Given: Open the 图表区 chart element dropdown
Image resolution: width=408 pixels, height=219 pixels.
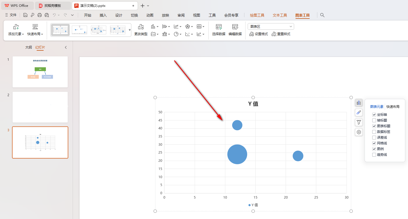Looking at the screenshot, I should [x=271, y=26].
